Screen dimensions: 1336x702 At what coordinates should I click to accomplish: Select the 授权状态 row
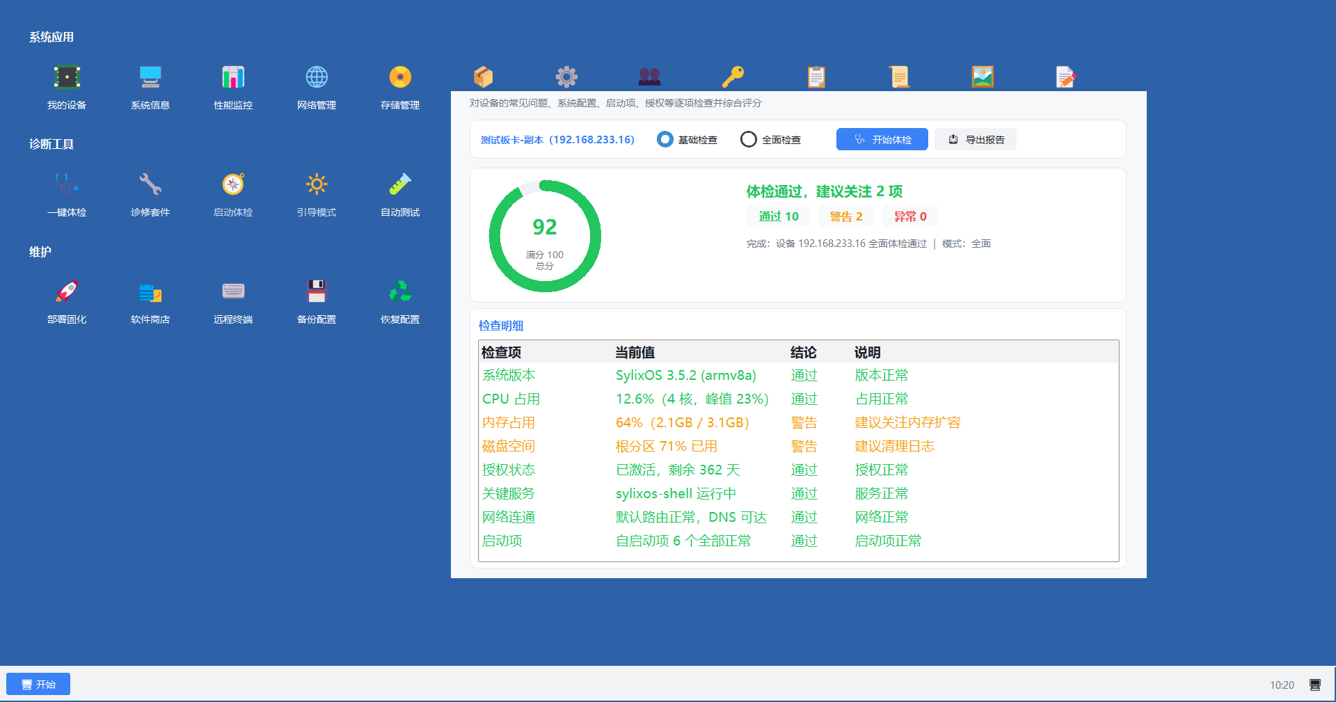click(x=799, y=470)
